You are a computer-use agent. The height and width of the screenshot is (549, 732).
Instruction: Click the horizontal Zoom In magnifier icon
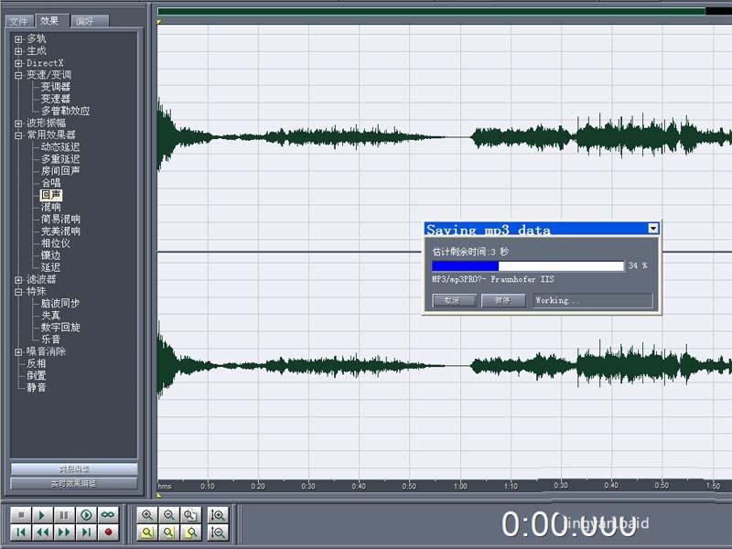147,514
